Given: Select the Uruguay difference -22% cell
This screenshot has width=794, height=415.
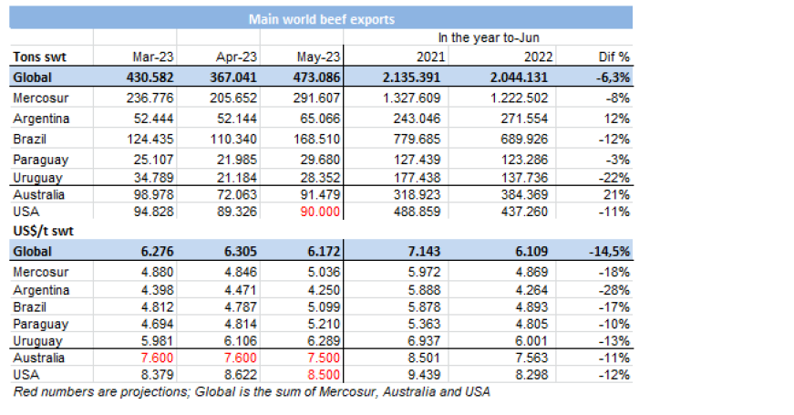Looking at the screenshot, I should pos(615,175).
